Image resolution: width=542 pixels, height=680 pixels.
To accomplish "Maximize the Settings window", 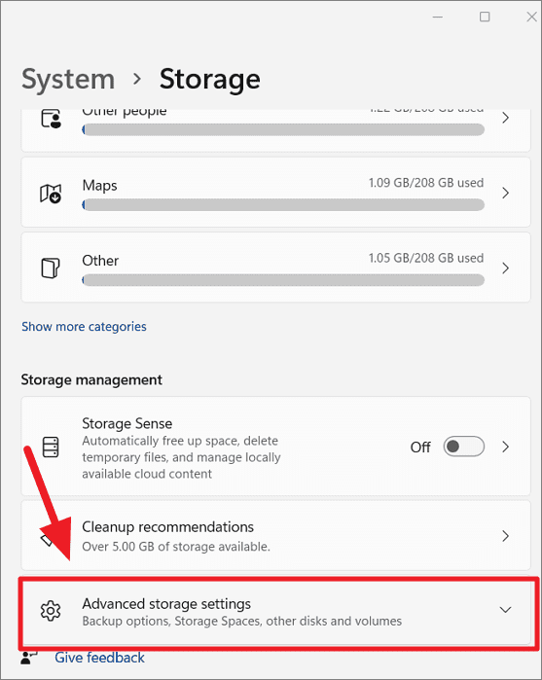I will [485, 17].
